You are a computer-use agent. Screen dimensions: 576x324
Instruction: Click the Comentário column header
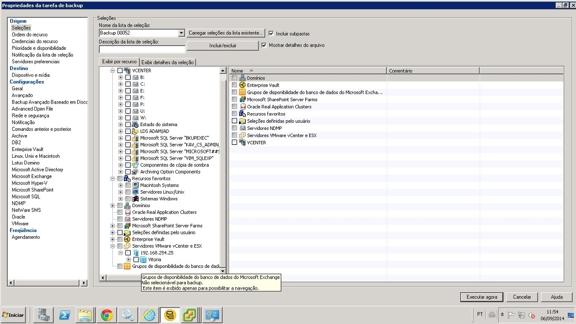click(x=433, y=70)
